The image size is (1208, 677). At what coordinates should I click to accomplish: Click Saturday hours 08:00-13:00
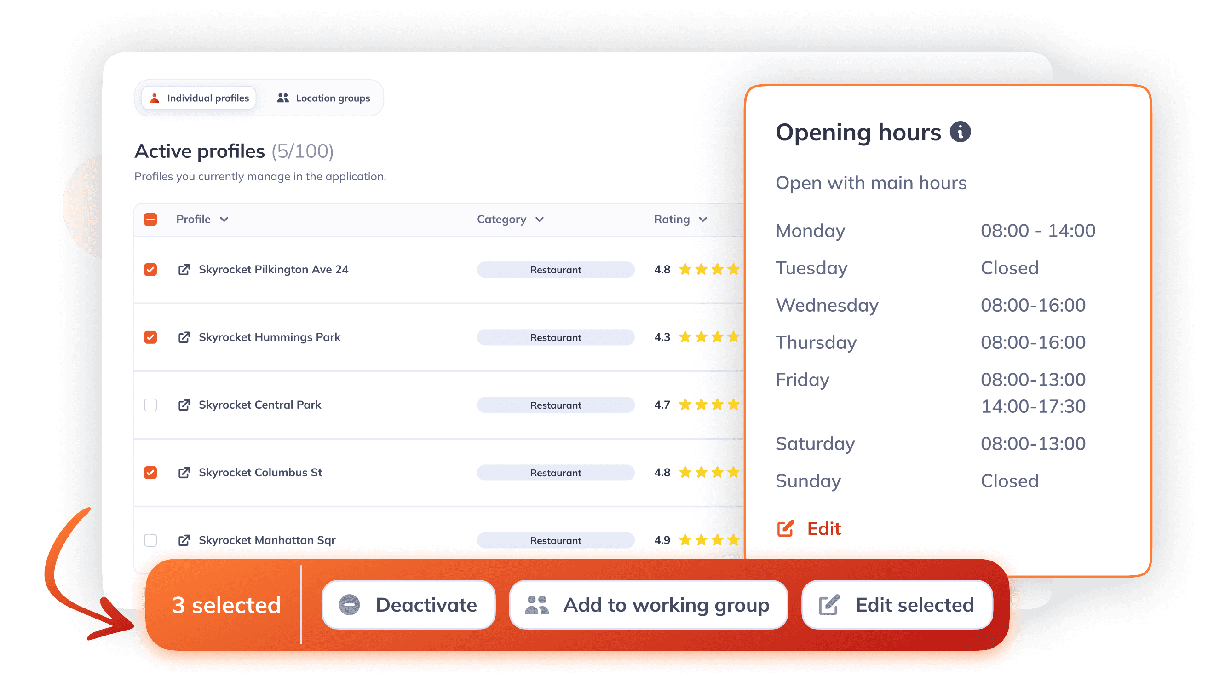1033,443
